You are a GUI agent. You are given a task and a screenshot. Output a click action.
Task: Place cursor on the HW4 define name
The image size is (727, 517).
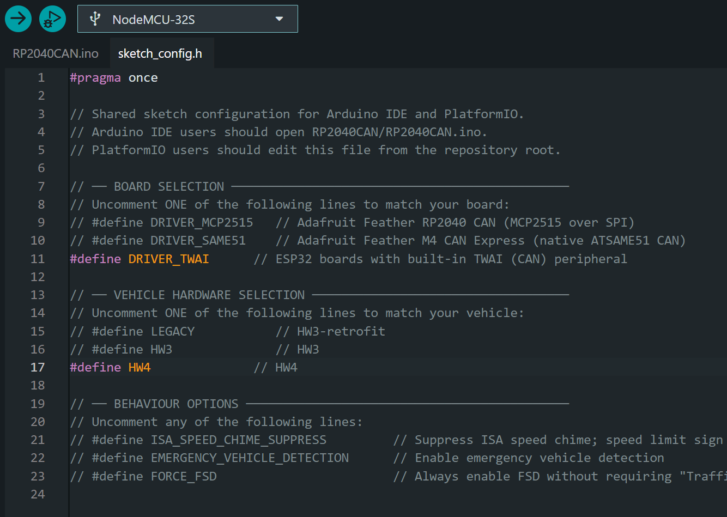[140, 367]
